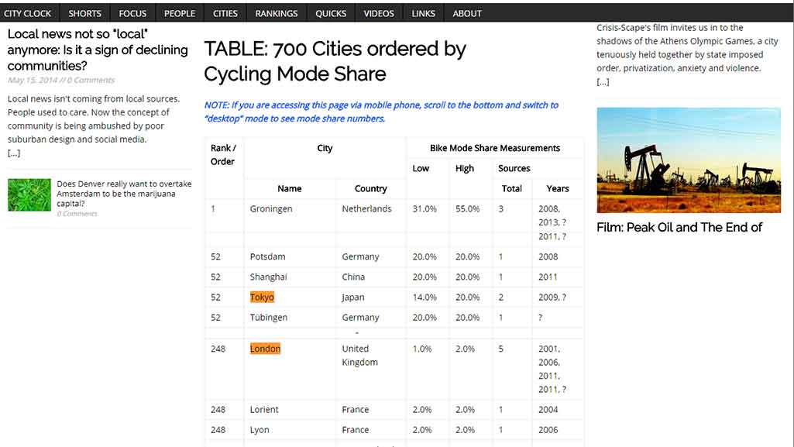
Task: Open the CITY CLOCK menu item
Action: [27, 13]
